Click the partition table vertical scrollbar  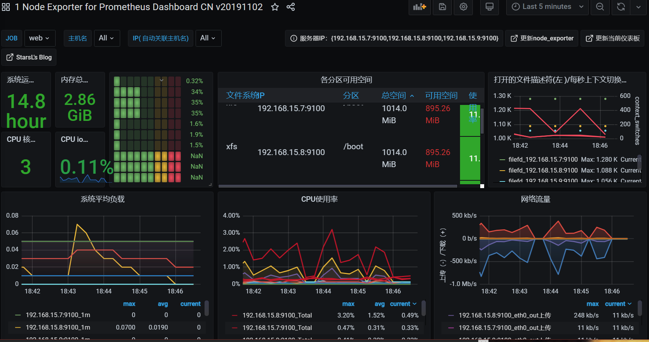coord(482,121)
